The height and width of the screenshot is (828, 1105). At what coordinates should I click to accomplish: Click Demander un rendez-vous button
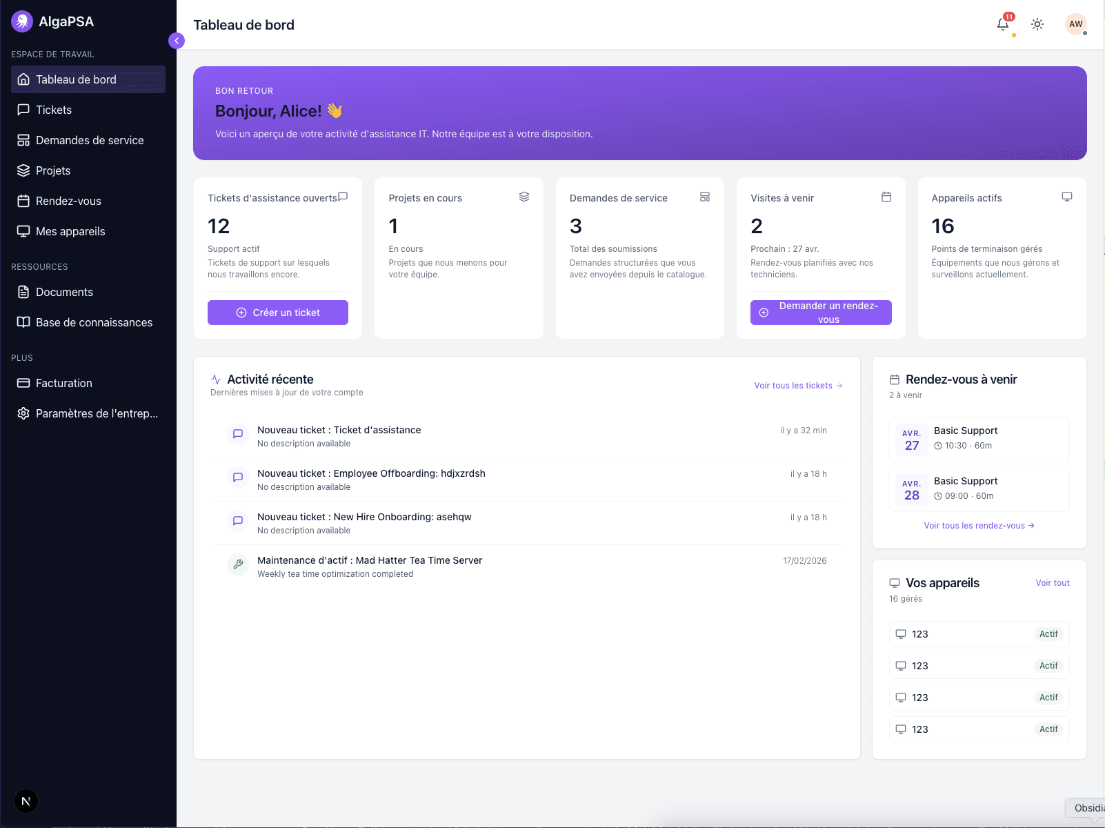(x=821, y=313)
